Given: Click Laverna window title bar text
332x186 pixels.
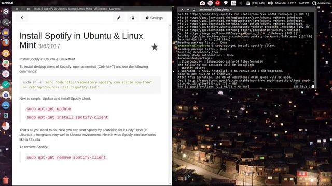Looking at the screenshot, I should coord(77,9).
